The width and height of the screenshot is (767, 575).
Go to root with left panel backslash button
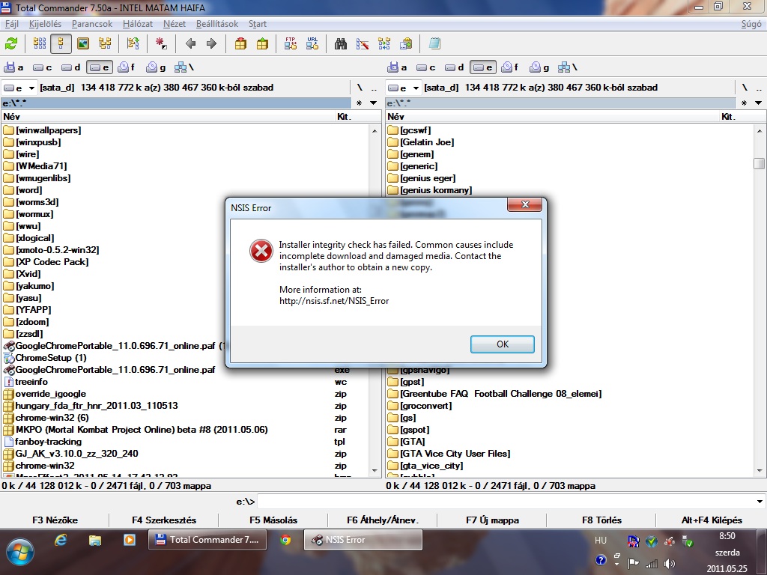pos(360,88)
